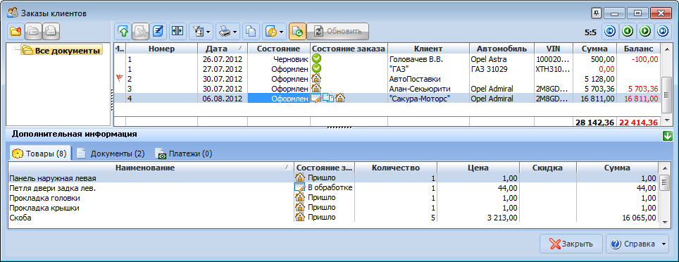
Task: Sort goods by Наименование header
Action: click(151, 168)
